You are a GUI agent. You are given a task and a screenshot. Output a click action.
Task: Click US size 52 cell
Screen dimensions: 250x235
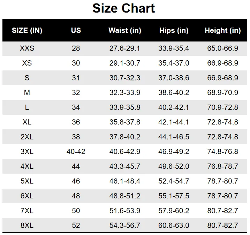76,226
